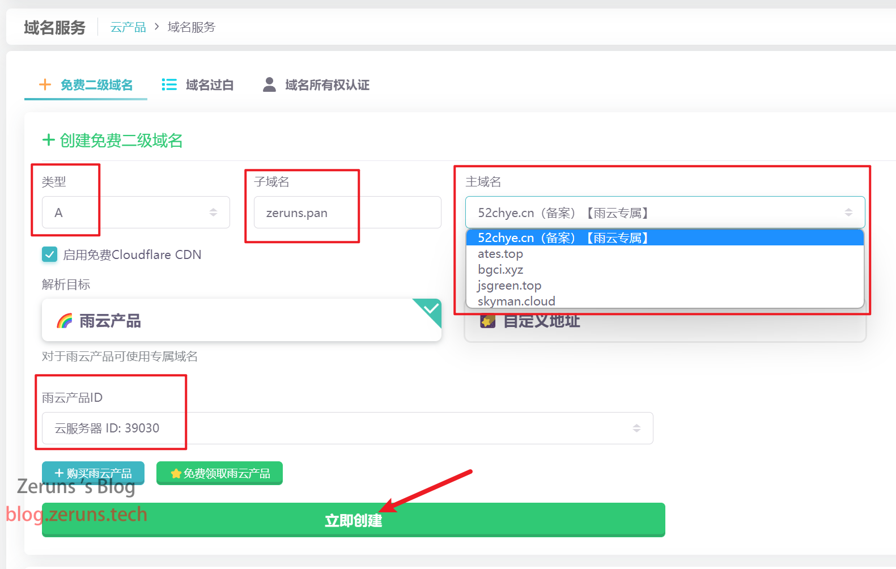Open the 免费二级域名 tab

click(x=86, y=85)
